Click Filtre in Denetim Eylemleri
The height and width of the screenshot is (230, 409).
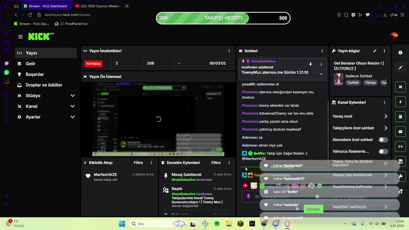216,163
